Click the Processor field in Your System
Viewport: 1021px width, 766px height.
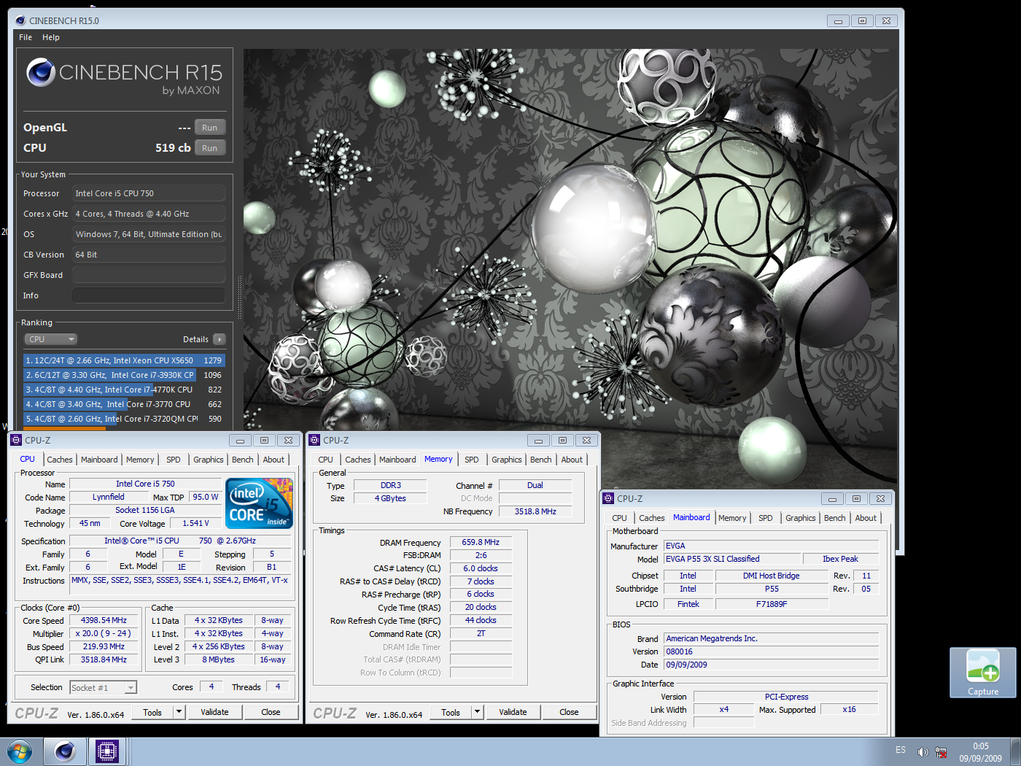point(149,193)
